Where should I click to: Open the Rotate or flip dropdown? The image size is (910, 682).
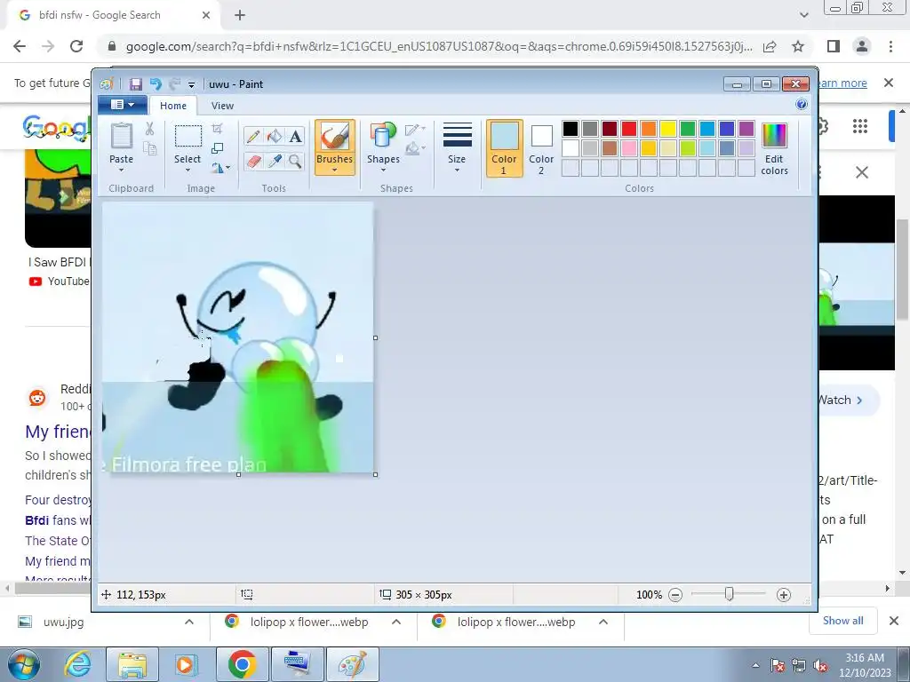[x=220, y=168]
